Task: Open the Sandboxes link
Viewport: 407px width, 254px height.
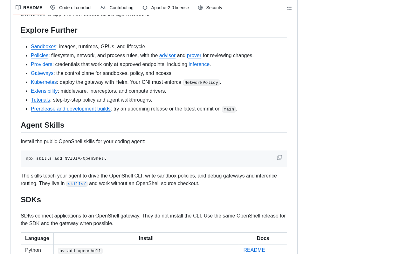Action: [x=44, y=46]
